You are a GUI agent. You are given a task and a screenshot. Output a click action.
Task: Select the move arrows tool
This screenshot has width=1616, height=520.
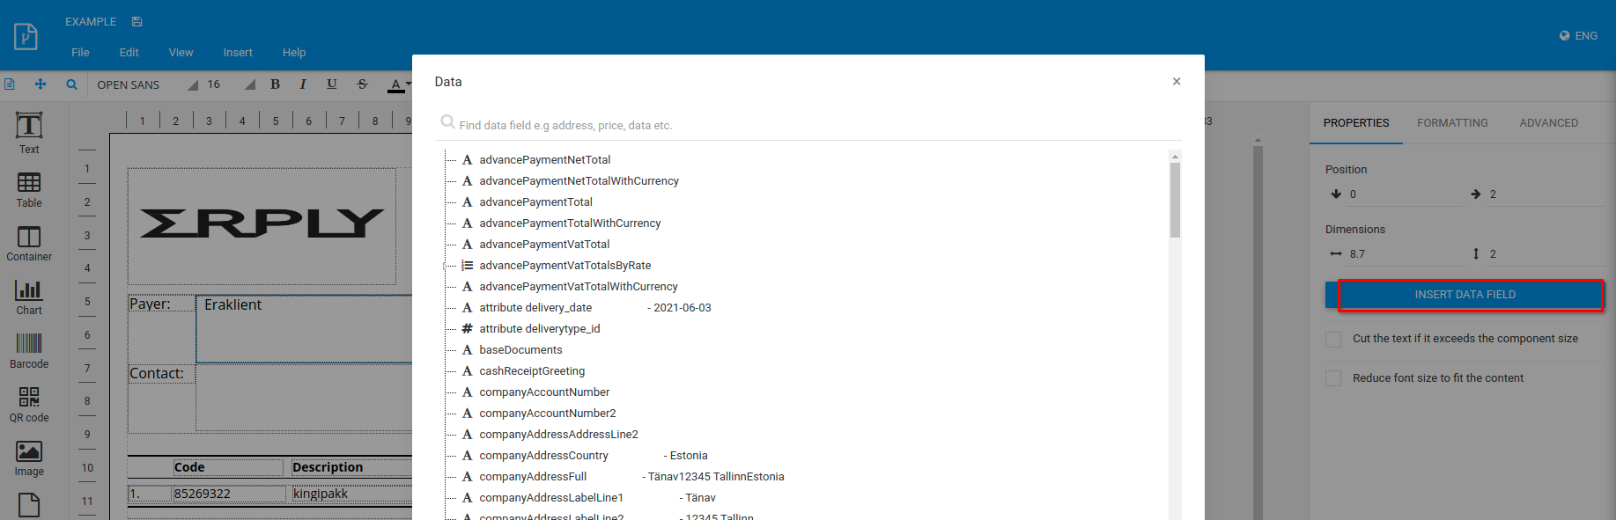[x=41, y=84]
